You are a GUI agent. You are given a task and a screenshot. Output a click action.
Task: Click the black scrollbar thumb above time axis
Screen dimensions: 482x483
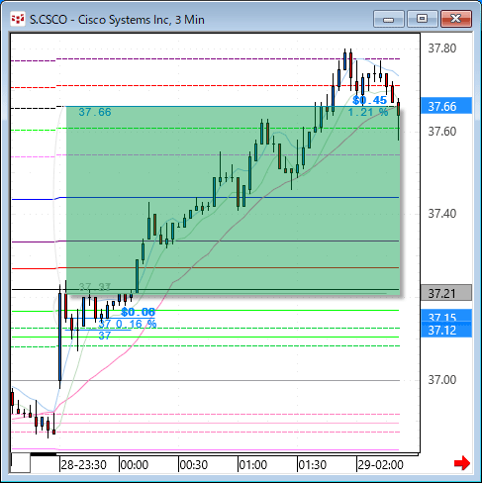[x=44, y=454]
